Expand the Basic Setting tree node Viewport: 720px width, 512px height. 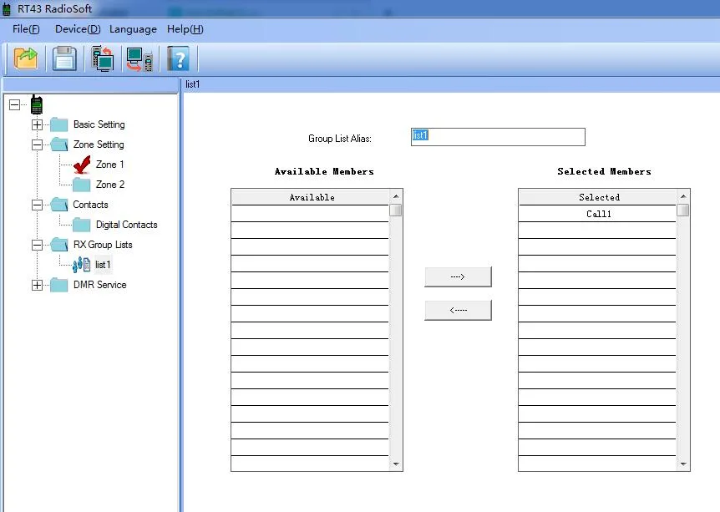(37, 125)
